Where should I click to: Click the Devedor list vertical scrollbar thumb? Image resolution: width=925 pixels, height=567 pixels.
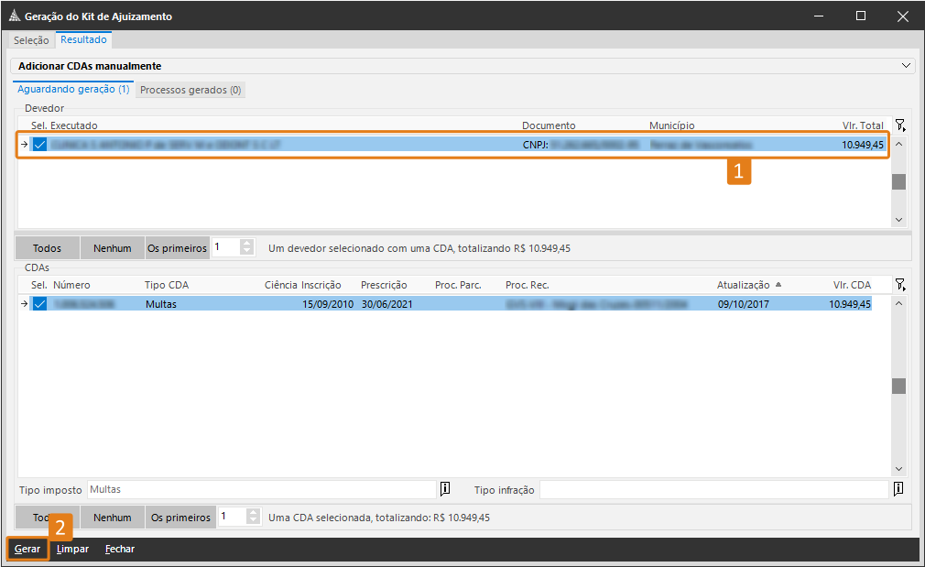click(898, 181)
